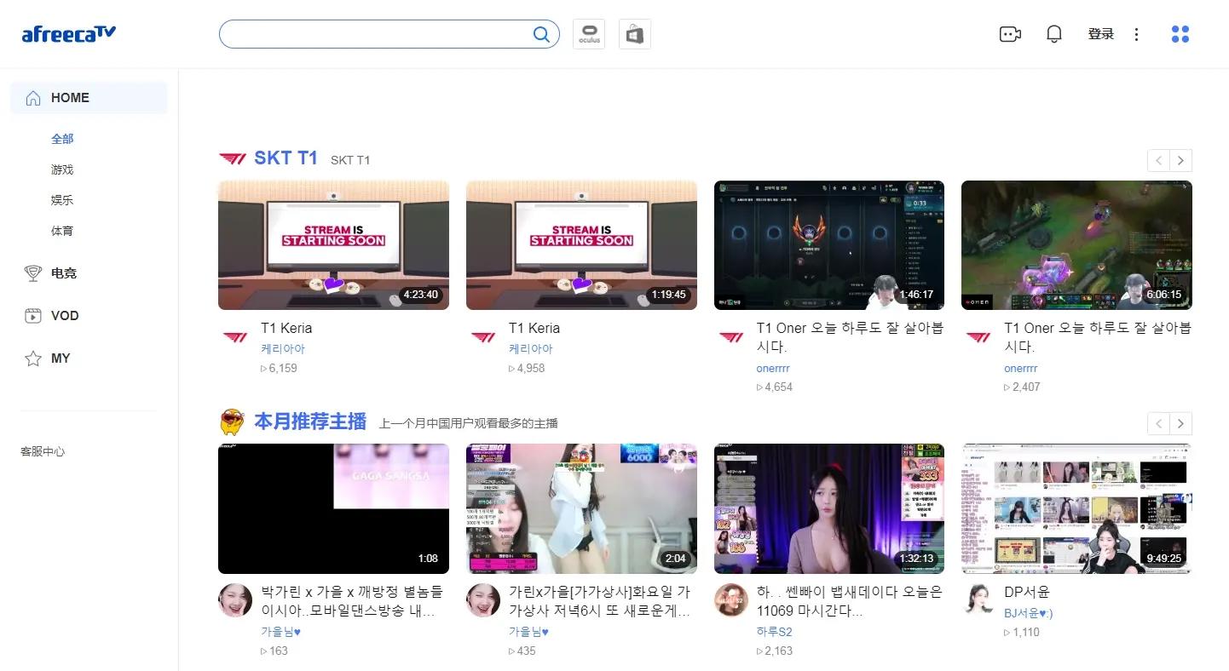The width and height of the screenshot is (1229, 671).
Task: Select HOME in the sidebar
Action: coord(89,98)
